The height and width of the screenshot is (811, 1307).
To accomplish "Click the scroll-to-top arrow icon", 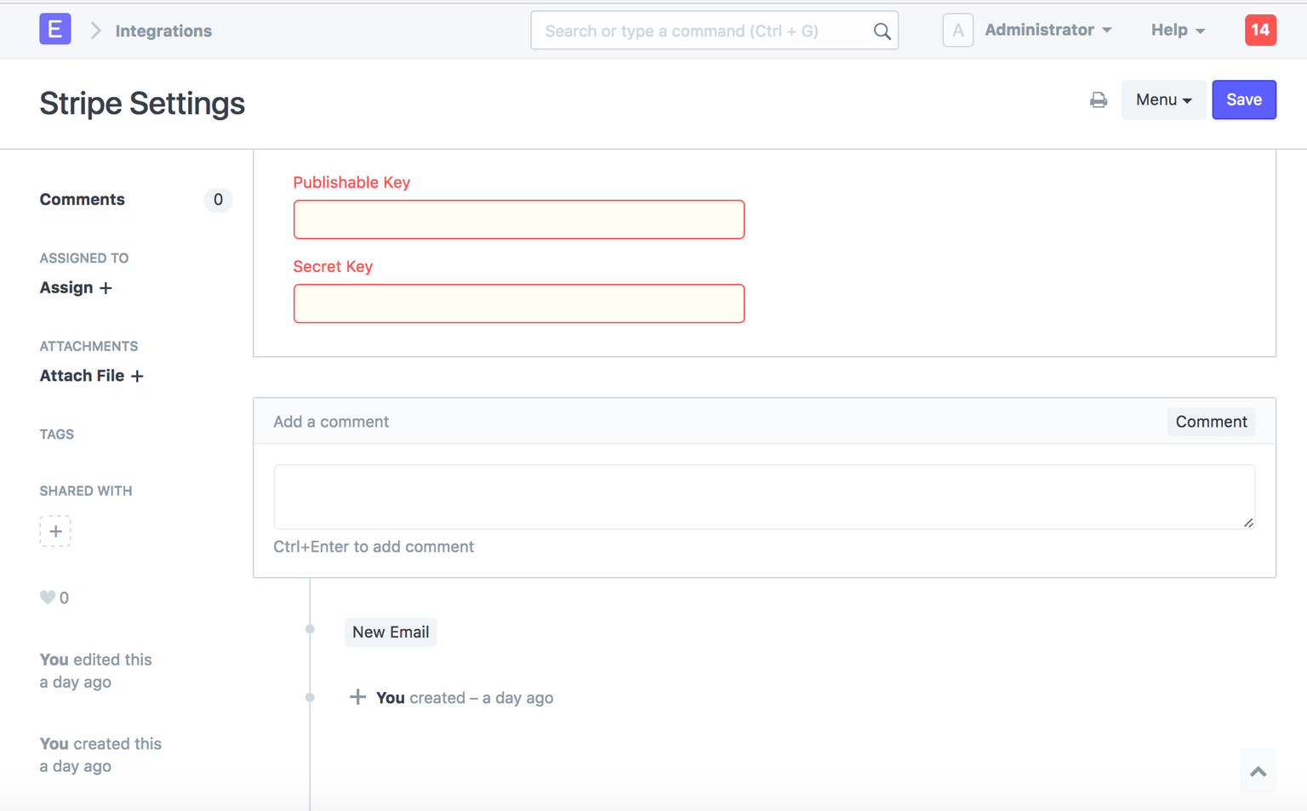I will [1258, 770].
